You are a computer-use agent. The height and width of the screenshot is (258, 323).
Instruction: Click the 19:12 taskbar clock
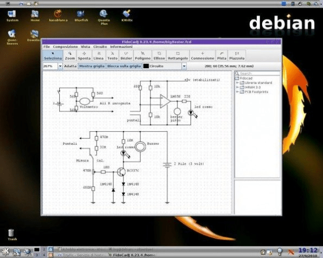pos(308,250)
